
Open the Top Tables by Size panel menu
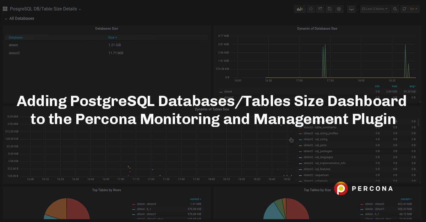(317, 190)
